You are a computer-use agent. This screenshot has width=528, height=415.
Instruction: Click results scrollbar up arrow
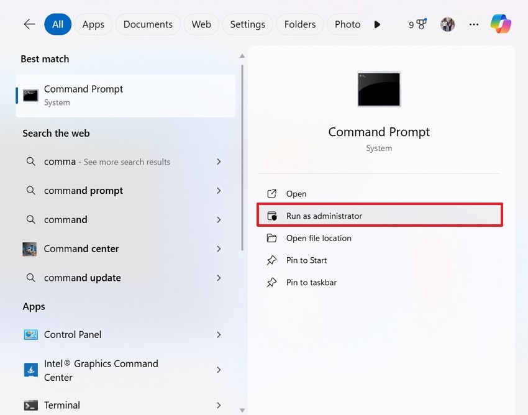[x=242, y=56]
